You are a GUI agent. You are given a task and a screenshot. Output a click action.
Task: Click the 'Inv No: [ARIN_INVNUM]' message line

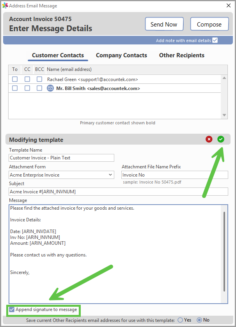(x=35, y=237)
